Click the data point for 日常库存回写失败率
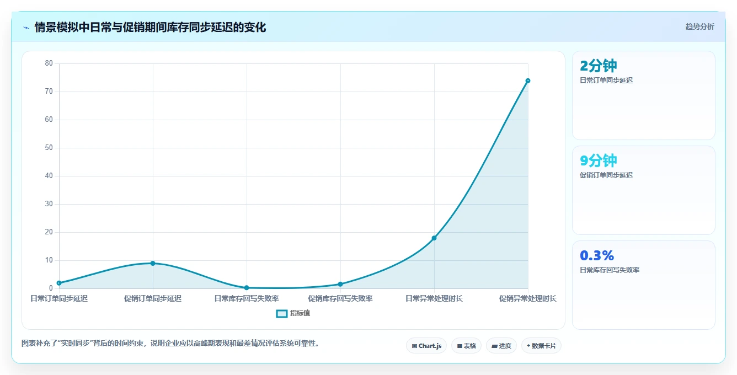Viewport: 737px width, 375px height. 247,288
